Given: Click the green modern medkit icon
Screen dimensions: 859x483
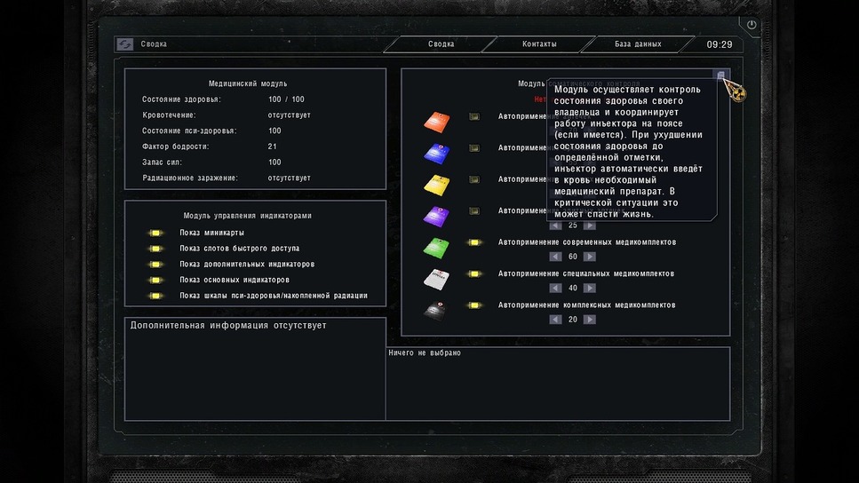Looking at the screenshot, I should [437, 248].
